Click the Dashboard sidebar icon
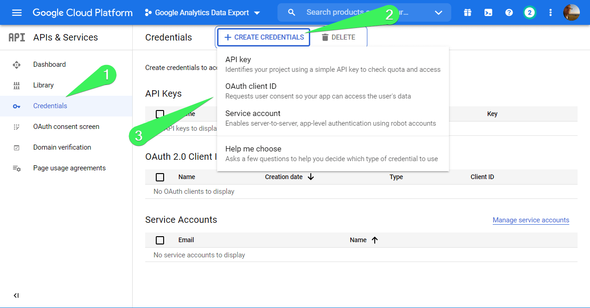 click(x=17, y=64)
